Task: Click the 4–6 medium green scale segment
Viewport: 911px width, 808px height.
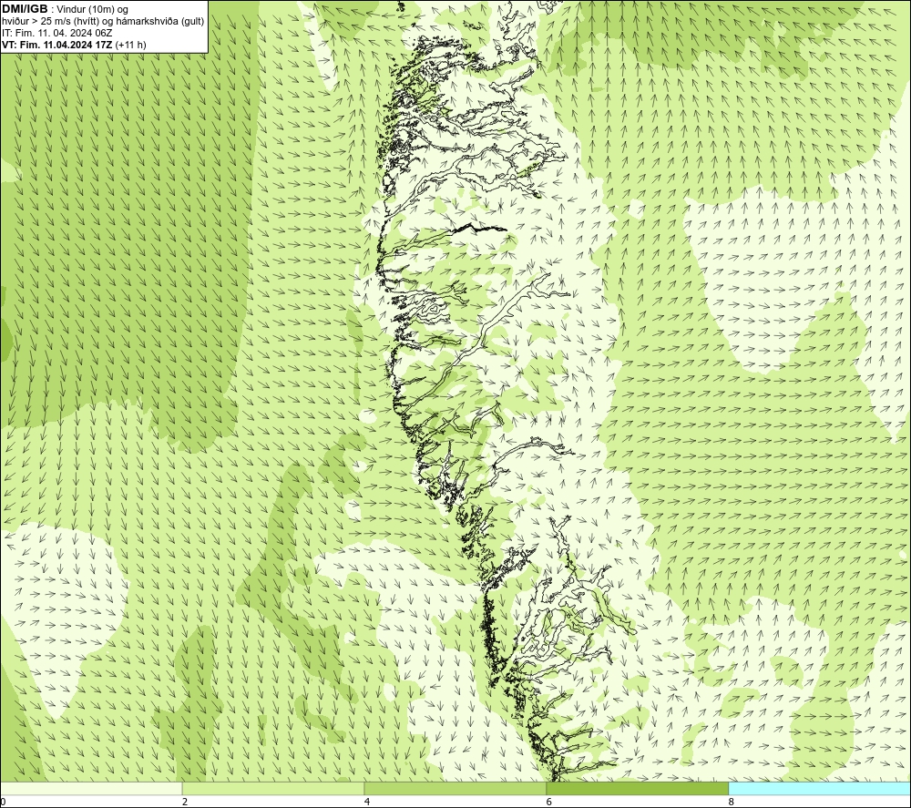Action: (455, 788)
